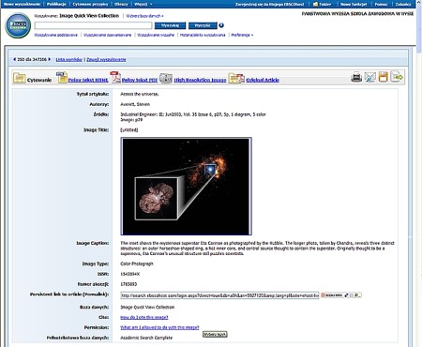Click the High Resolution Image camera icon
Image resolution: width=422 pixels, height=347 pixels.
[166, 78]
